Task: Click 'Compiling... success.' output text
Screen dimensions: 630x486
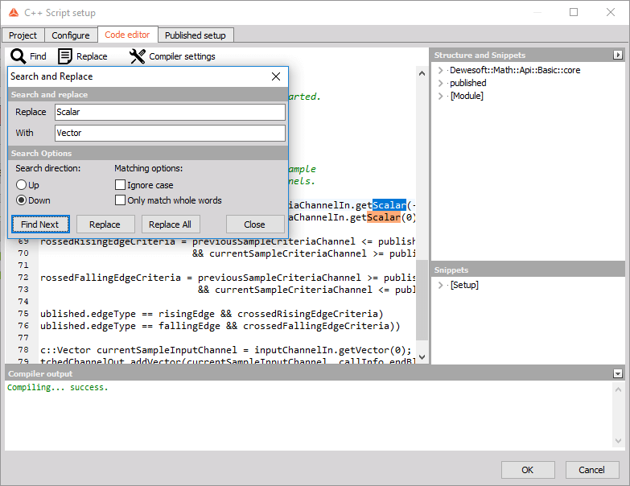Action: [58, 388]
